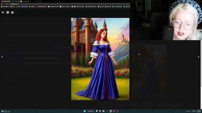The height and width of the screenshot is (113, 202).
Task: Click the address bar showing 127.0.0.1
Action: 69,4
